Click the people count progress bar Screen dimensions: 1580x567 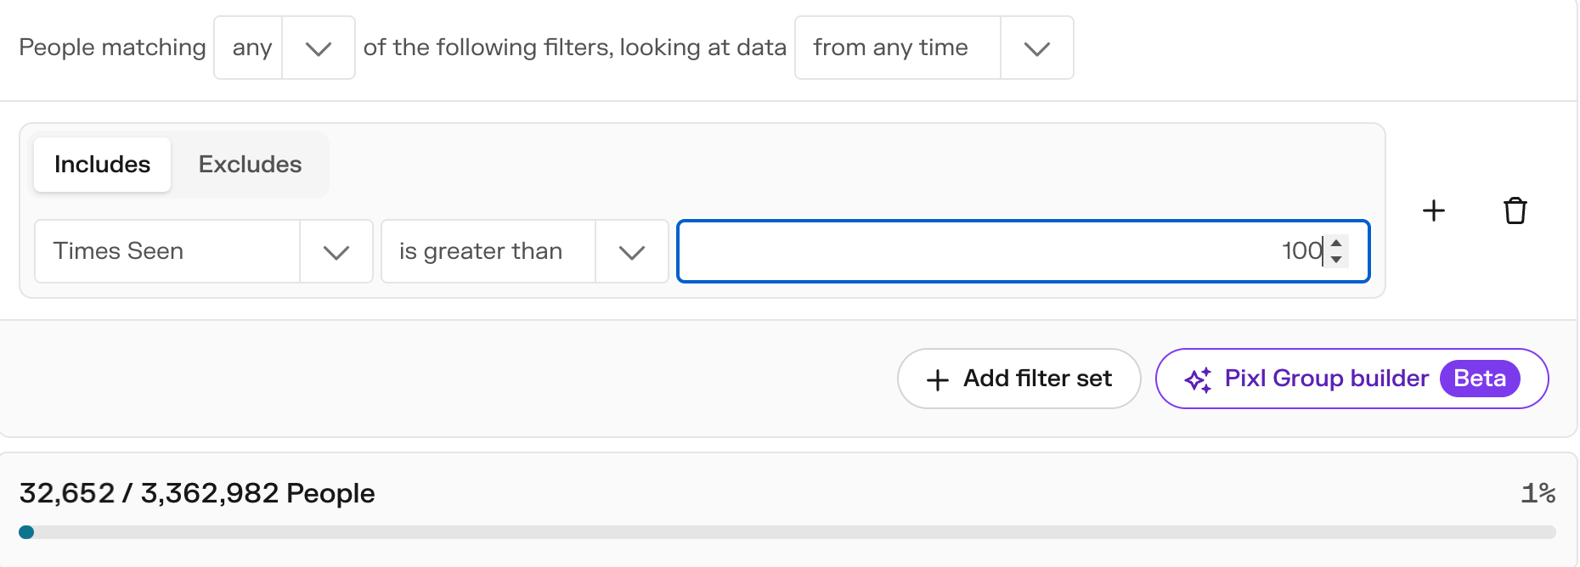tap(787, 532)
